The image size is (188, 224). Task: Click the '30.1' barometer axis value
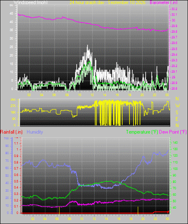(x=174, y=15)
